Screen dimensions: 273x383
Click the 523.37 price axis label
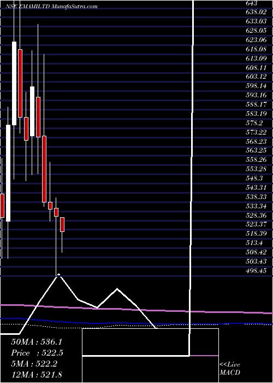click(256, 224)
